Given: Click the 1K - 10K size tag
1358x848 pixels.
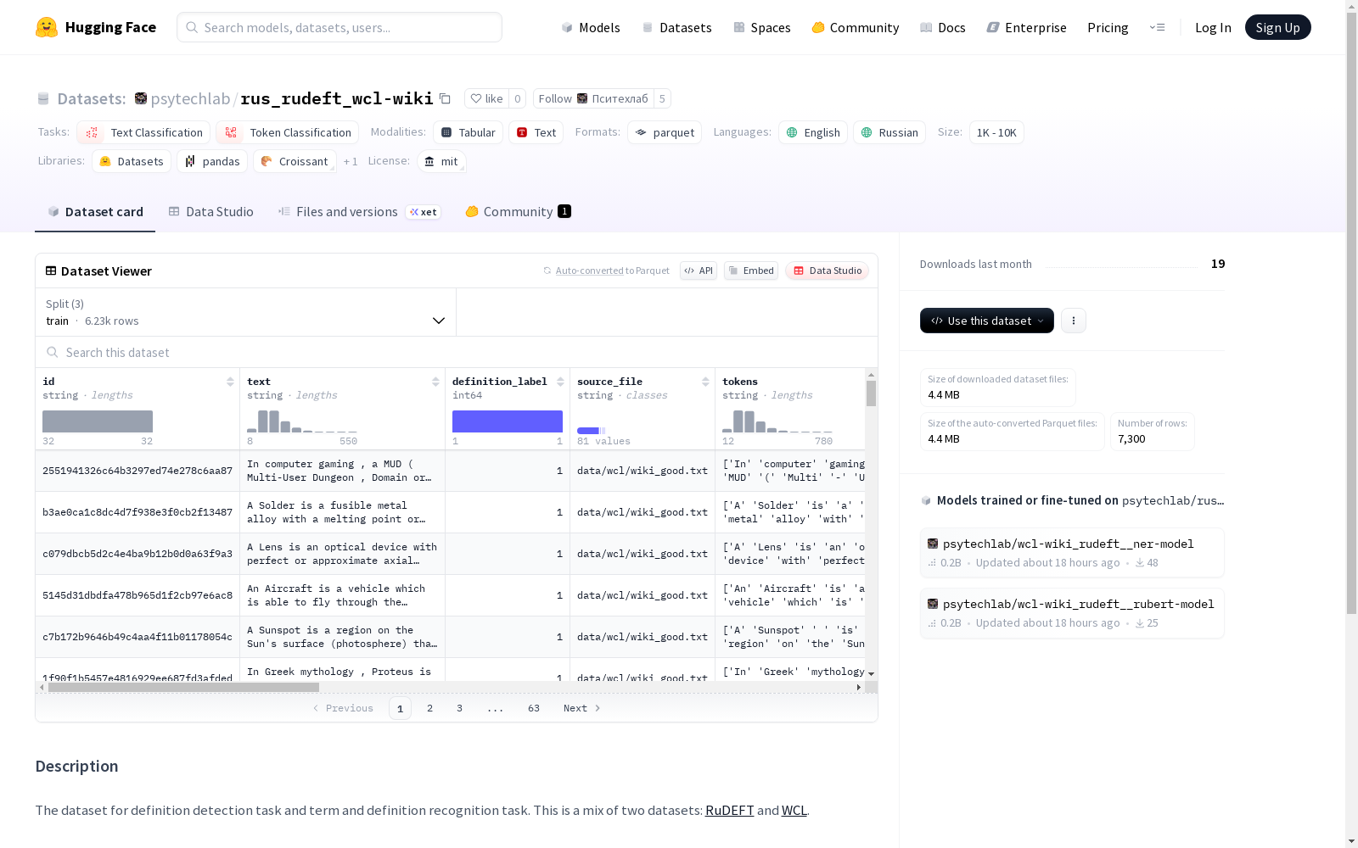Looking at the screenshot, I should coord(996,132).
